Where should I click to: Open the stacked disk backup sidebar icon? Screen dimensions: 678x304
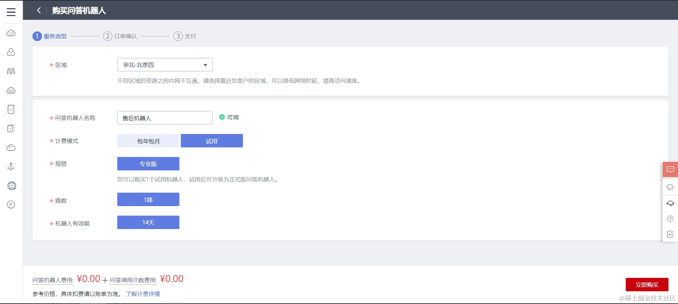(x=11, y=128)
